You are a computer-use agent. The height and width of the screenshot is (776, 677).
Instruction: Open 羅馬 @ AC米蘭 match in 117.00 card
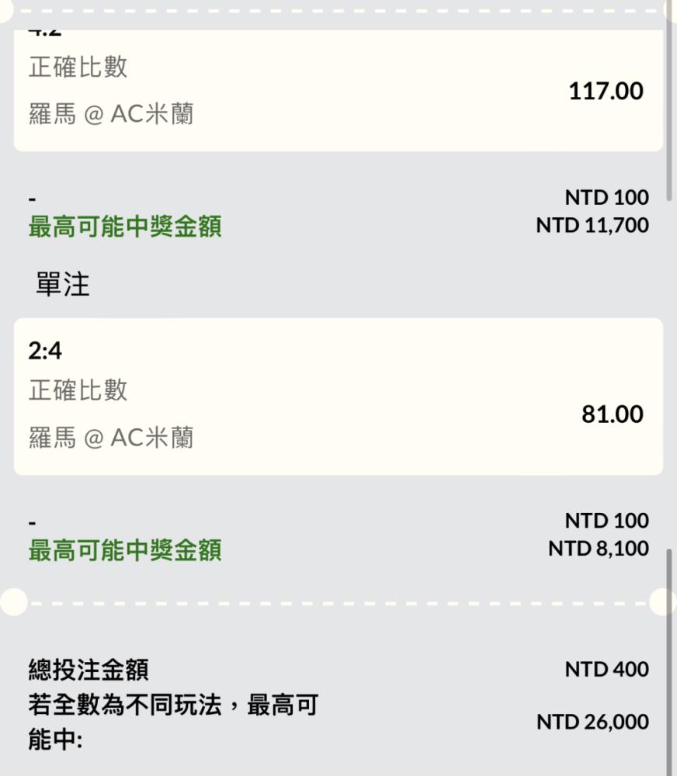pyautogui.click(x=111, y=115)
